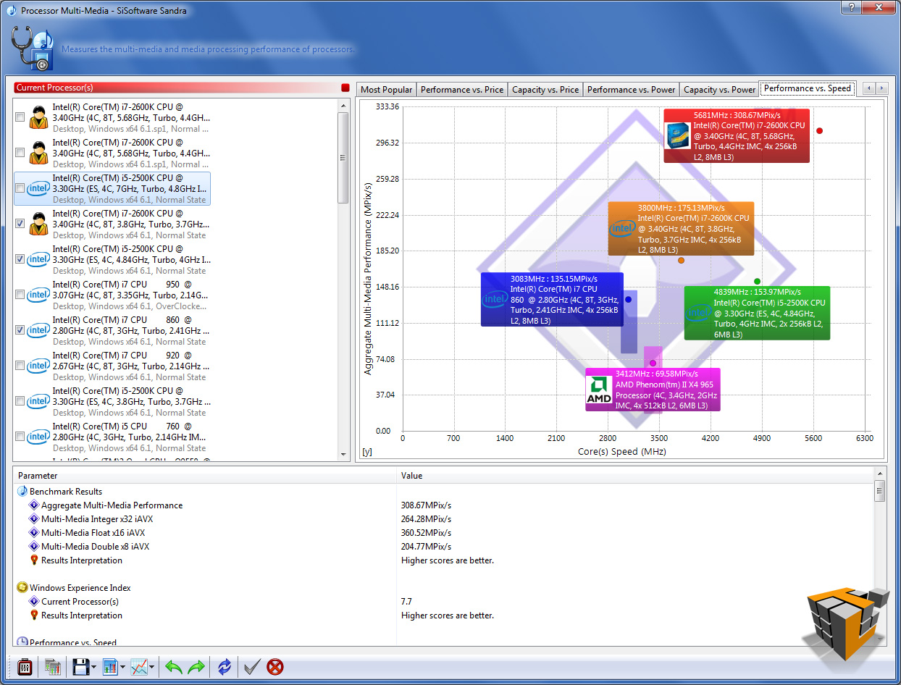Check the Core i7 950 processor checkbox
This screenshot has height=685, width=901.
pos(20,295)
